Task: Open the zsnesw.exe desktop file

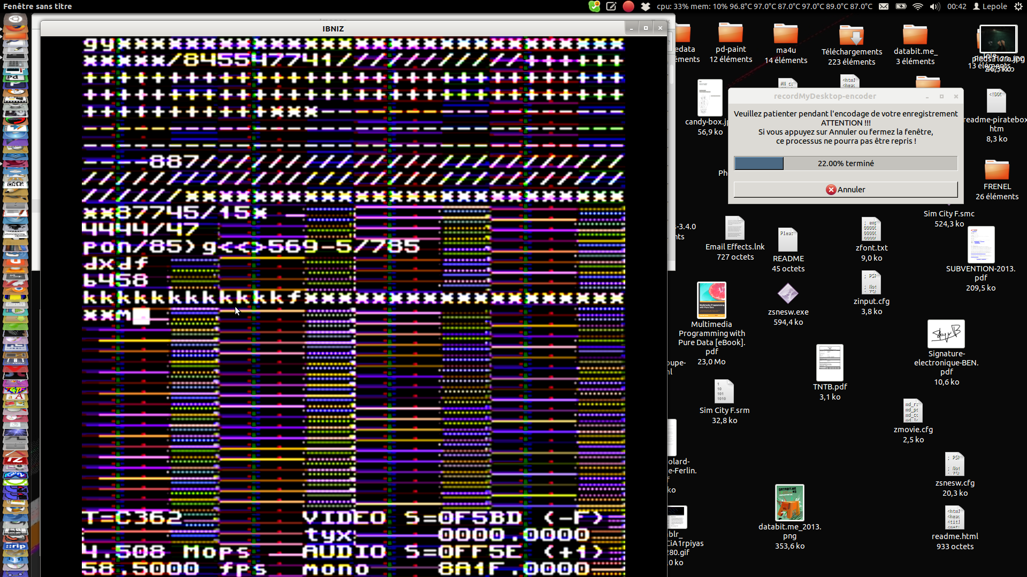Action: (788, 294)
